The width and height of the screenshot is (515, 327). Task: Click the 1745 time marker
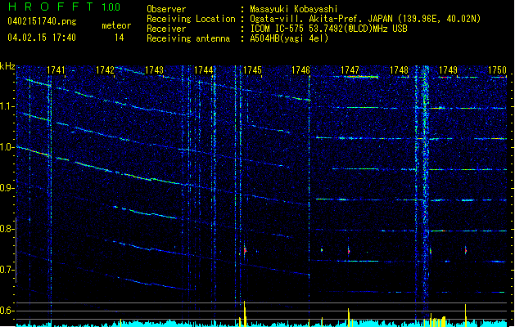[x=252, y=70]
